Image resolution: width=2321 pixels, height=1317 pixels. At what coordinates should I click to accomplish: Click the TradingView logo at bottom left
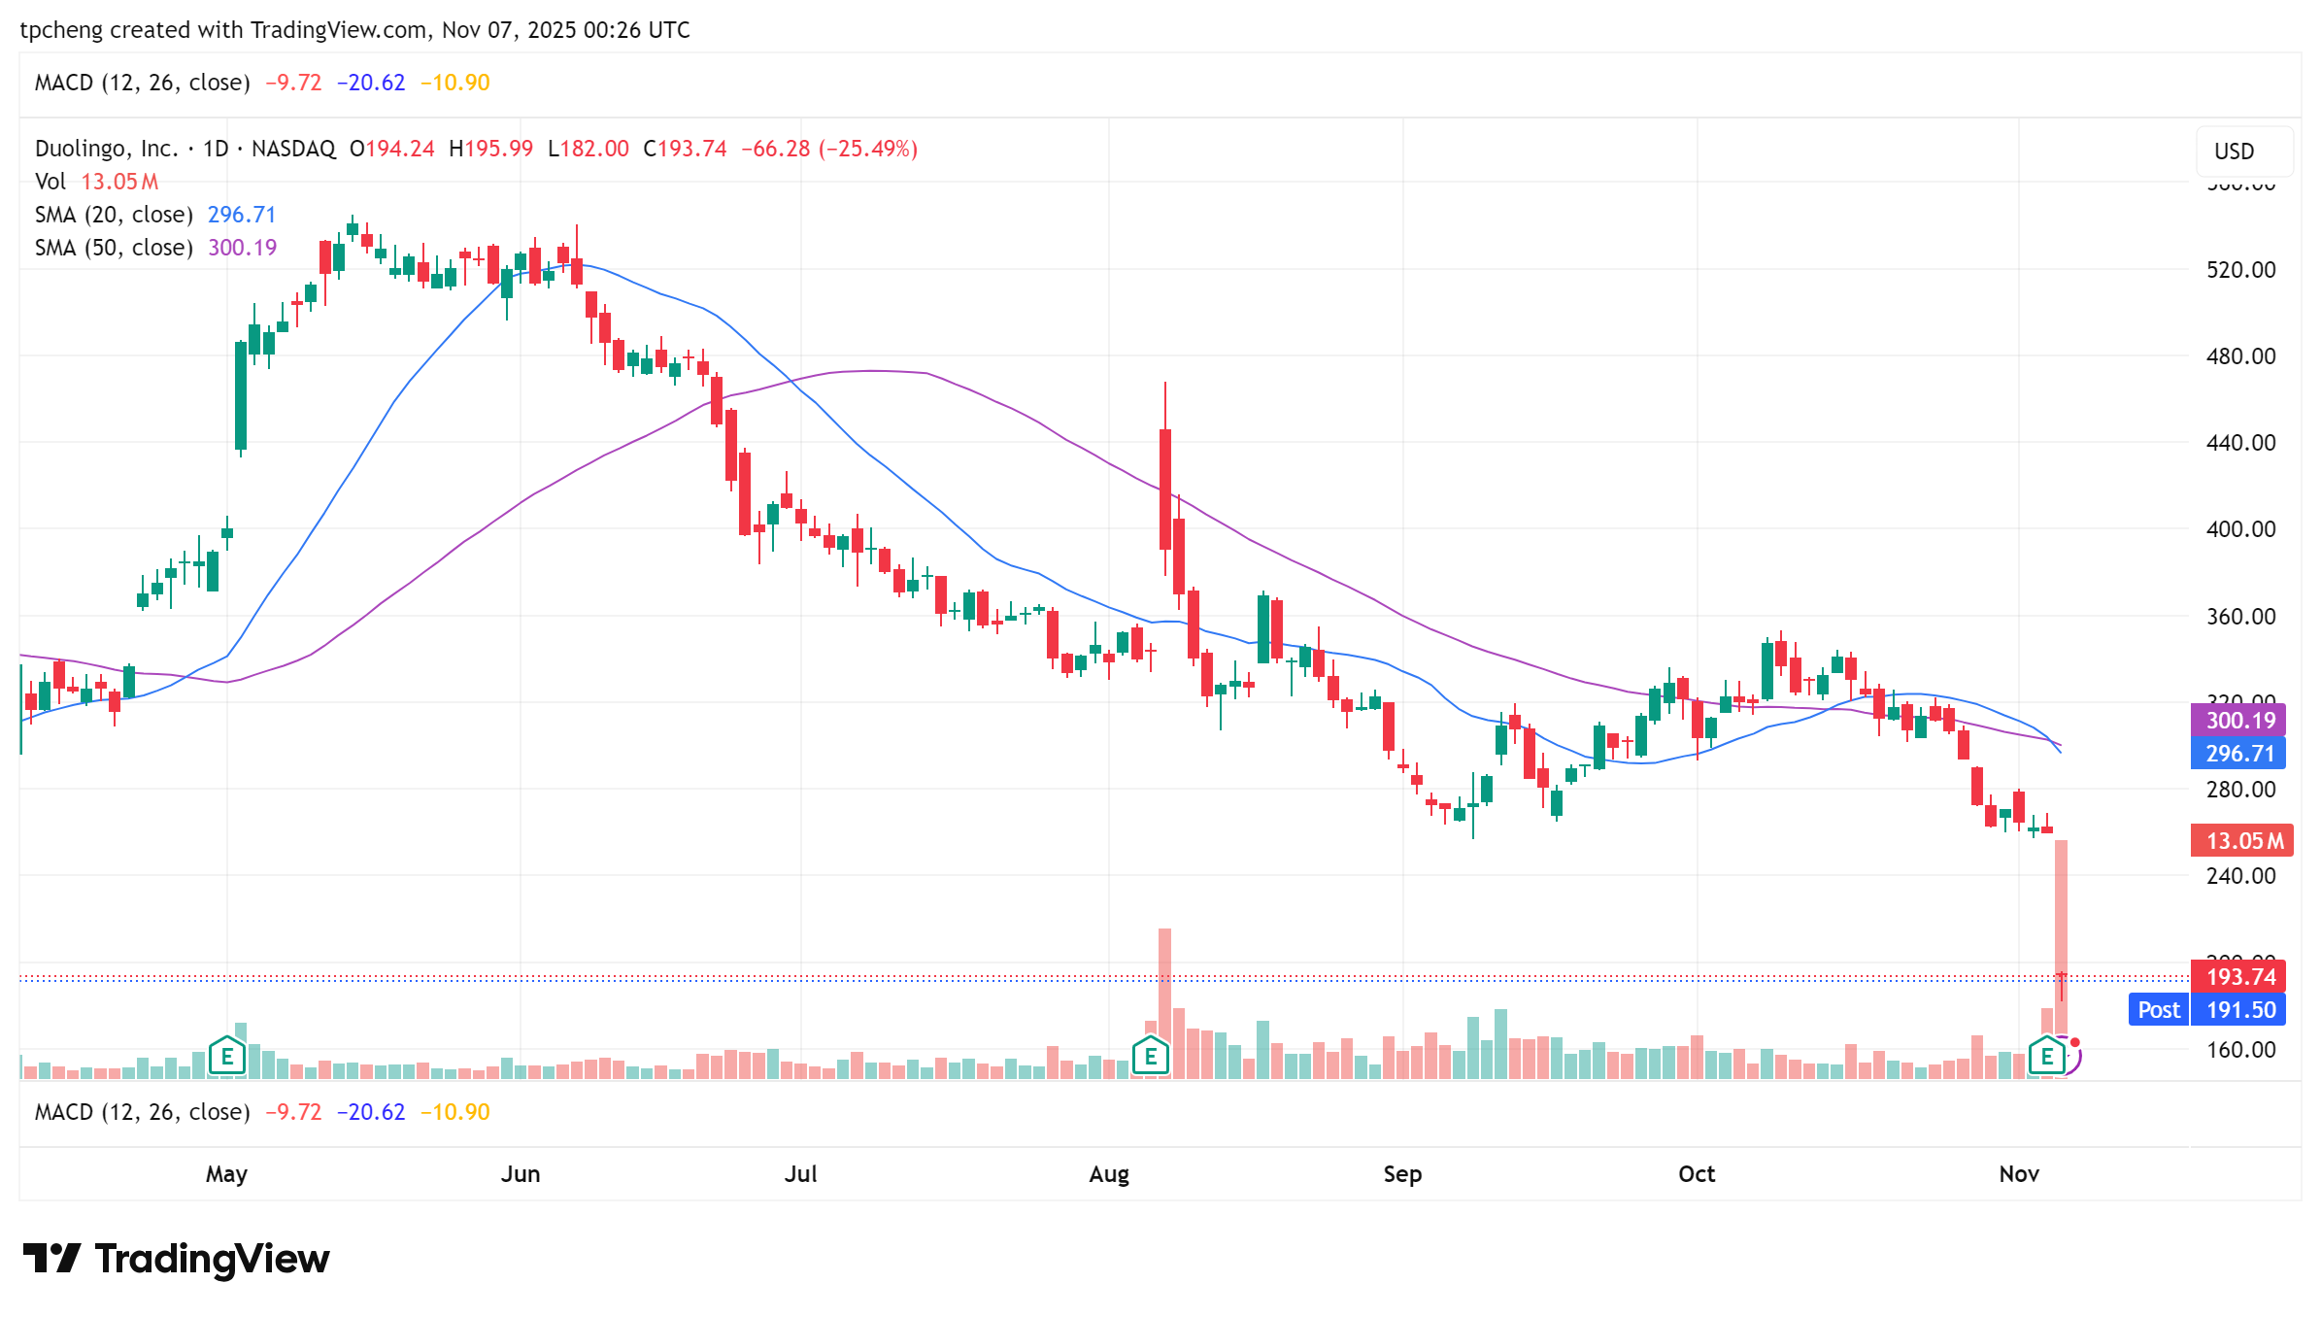click(177, 1259)
